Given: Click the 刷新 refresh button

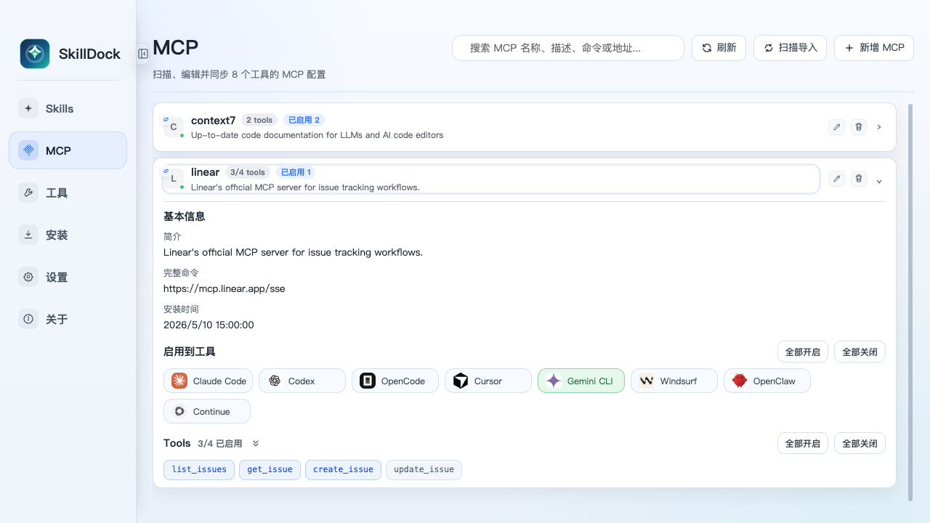Looking at the screenshot, I should [719, 48].
